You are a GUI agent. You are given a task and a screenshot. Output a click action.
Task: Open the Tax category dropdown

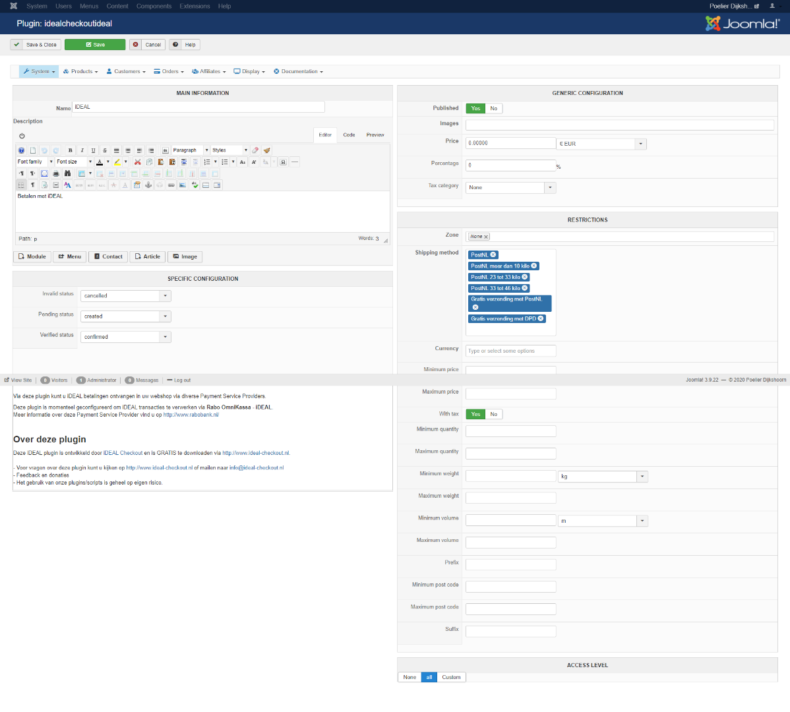pyautogui.click(x=550, y=188)
